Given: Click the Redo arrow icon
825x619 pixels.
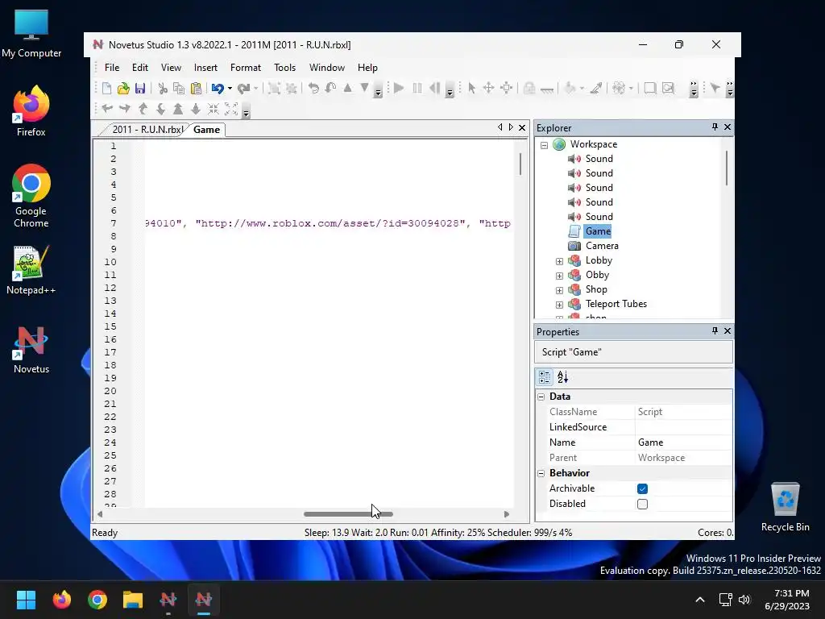Looking at the screenshot, I should click(243, 89).
